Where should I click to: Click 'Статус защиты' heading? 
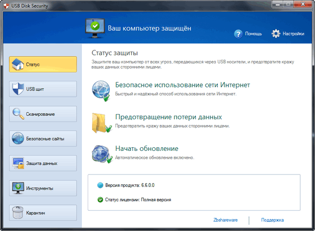[114, 53]
